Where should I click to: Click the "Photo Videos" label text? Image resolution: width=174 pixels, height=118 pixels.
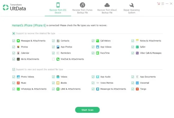click(27, 77)
